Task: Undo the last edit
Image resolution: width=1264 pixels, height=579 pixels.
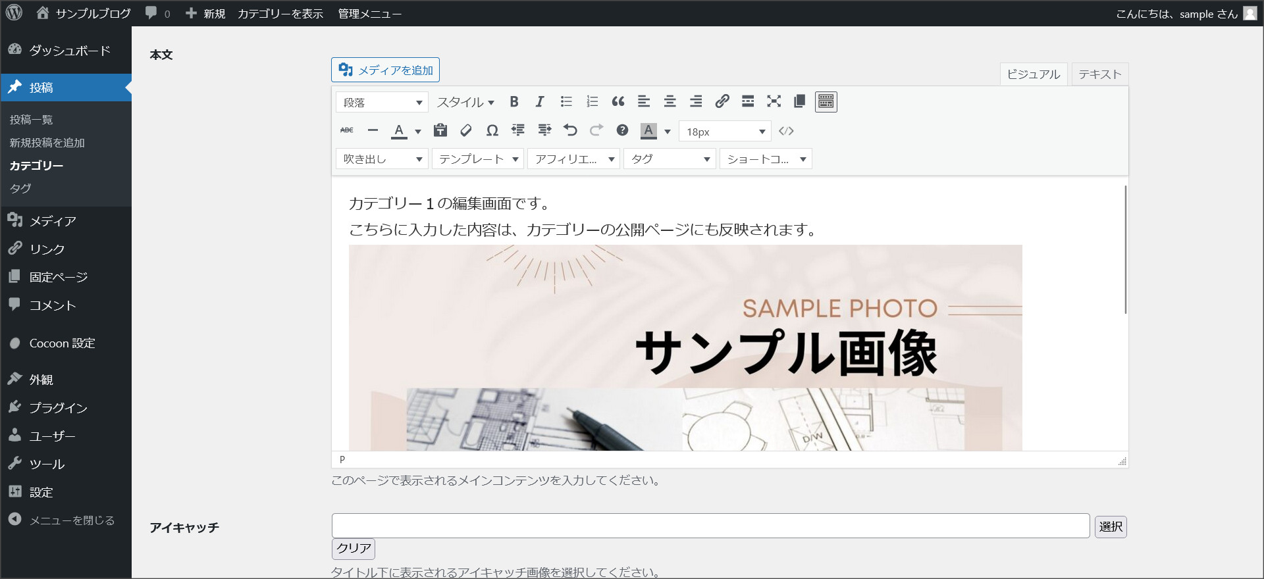Action: (x=570, y=131)
